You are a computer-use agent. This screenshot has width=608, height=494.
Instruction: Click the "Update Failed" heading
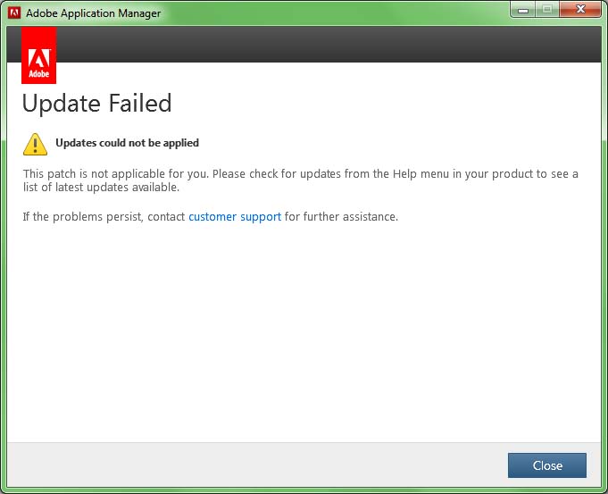[96, 104]
